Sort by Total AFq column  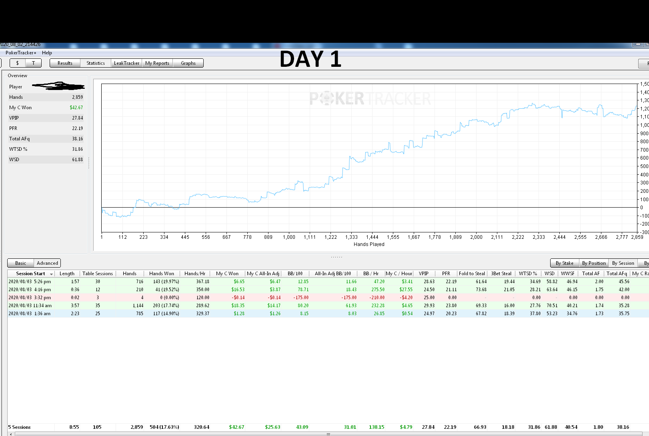click(617, 274)
